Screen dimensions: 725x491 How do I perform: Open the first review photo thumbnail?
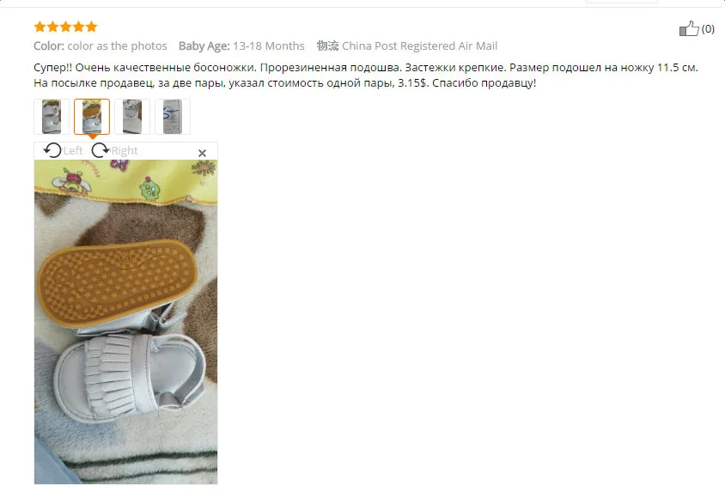pyautogui.click(x=52, y=117)
